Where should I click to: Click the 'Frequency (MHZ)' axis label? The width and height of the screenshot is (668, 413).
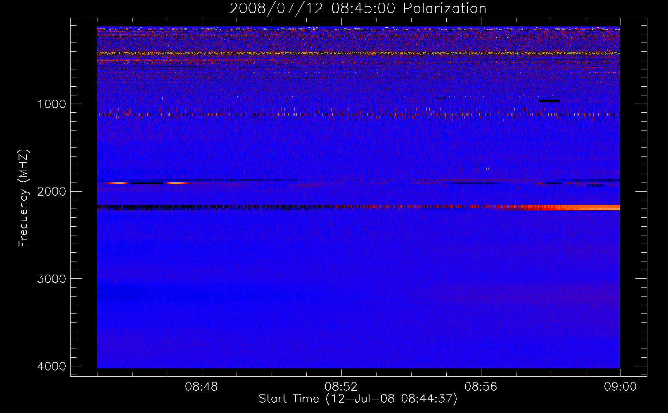24,198
